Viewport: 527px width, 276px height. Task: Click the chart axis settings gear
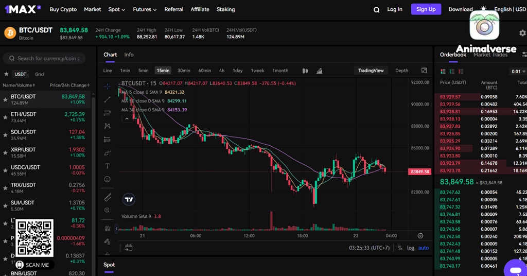(x=420, y=236)
